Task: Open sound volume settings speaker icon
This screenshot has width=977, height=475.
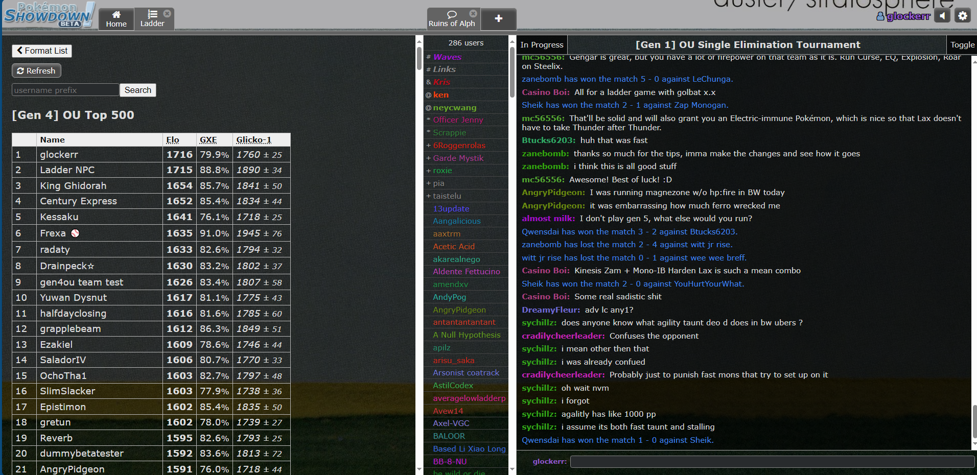Action: tap(942, 16)
